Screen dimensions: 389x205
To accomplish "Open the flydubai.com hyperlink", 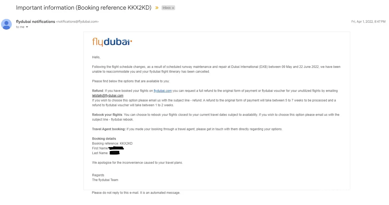I will 163,91.
